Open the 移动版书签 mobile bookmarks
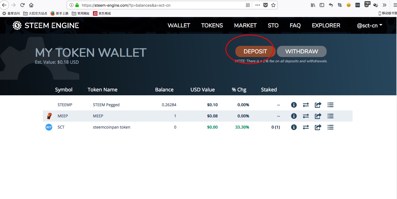Viewport: 397px width, 199px height. 388,13
